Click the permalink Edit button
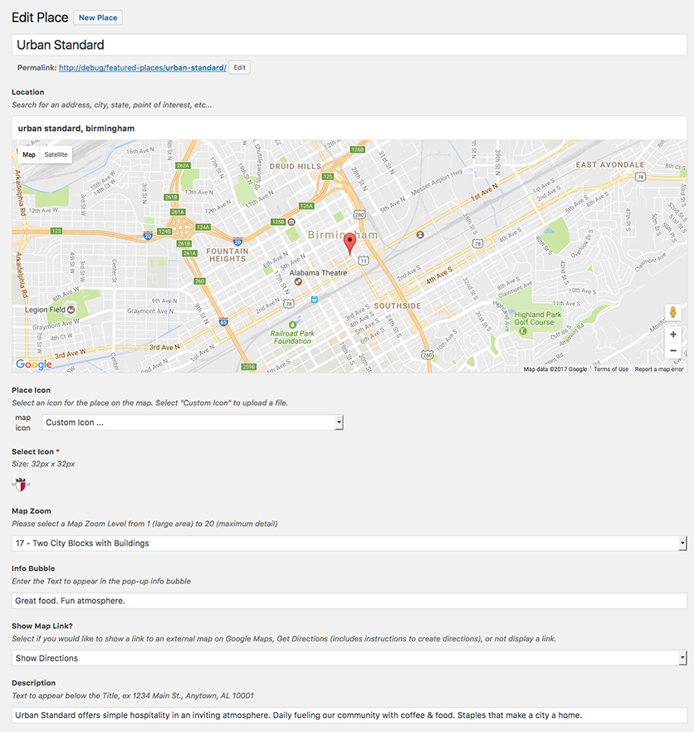The image size is (694, 732). [240, 68]
